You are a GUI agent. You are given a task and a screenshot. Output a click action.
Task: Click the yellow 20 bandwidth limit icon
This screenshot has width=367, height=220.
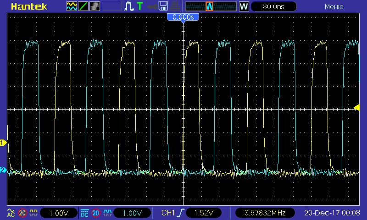click(x=22, y=213)
